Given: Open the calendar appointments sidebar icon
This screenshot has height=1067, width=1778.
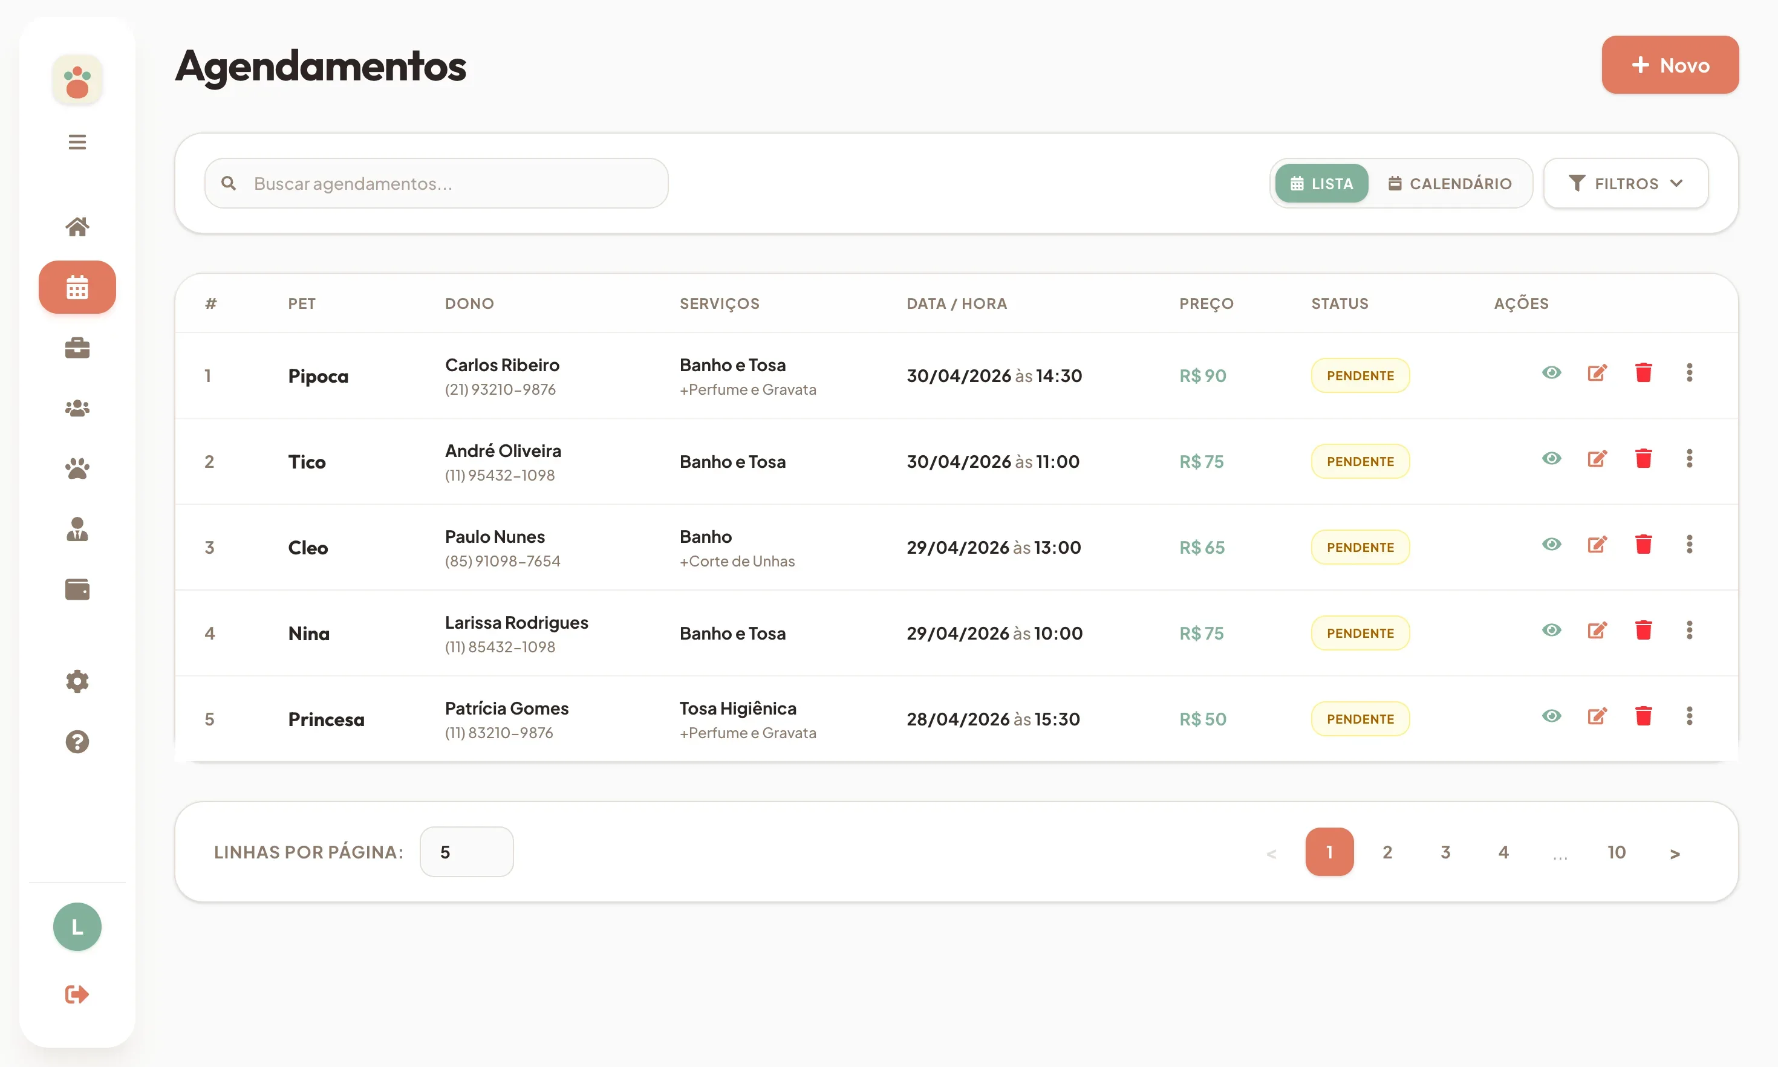Looking at the screenshot, I should 77,287.
